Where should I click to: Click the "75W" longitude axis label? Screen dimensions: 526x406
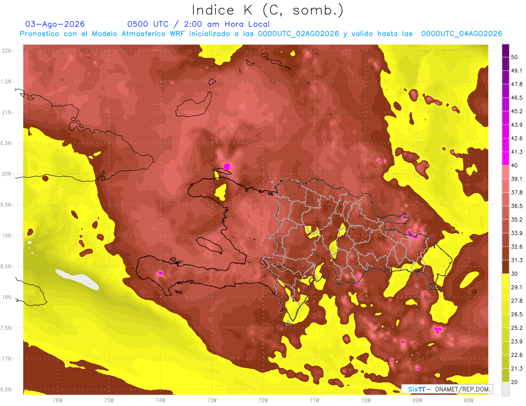coord(109,400)
